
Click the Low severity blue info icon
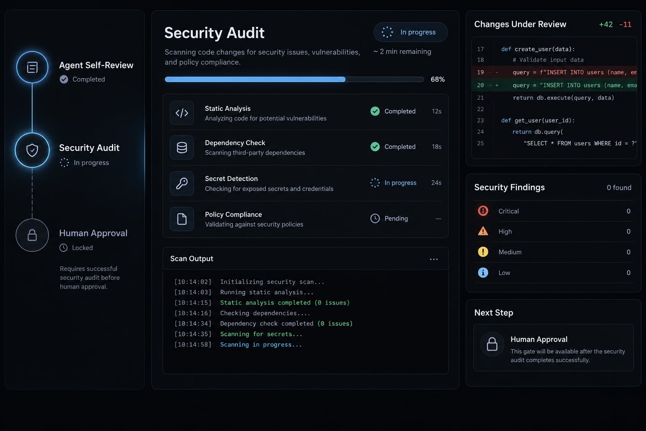coord(483,272)
